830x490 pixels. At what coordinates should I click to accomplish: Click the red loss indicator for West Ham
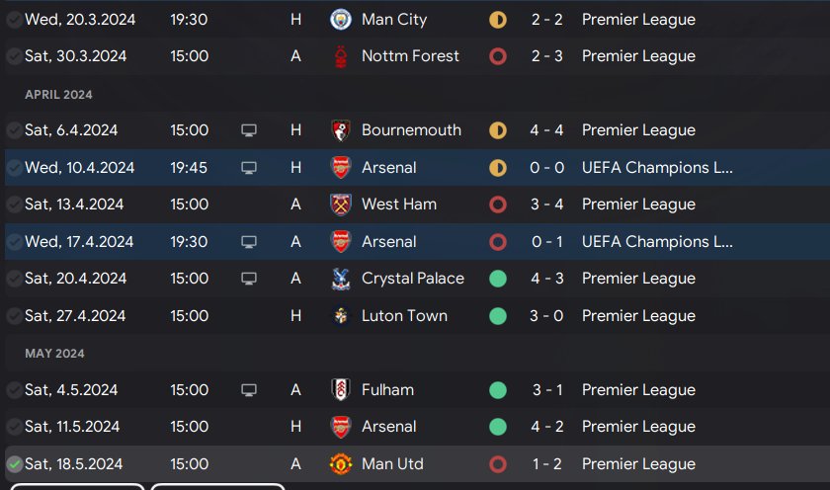[x=498, y=204]
